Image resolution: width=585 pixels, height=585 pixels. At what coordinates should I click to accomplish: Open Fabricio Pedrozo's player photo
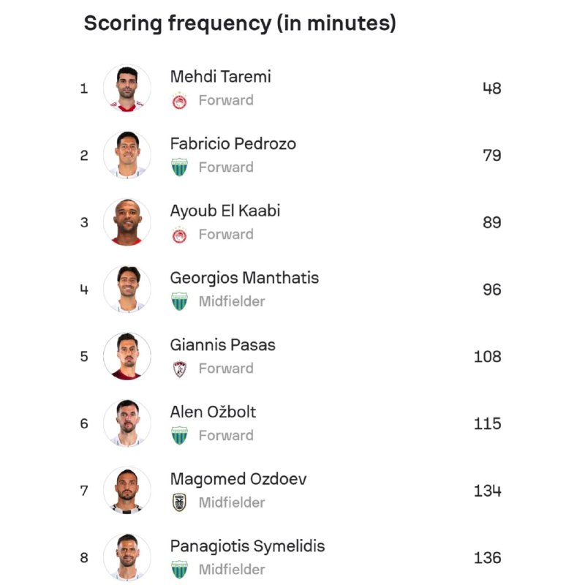pyautogui.click(x=127, y=155)
